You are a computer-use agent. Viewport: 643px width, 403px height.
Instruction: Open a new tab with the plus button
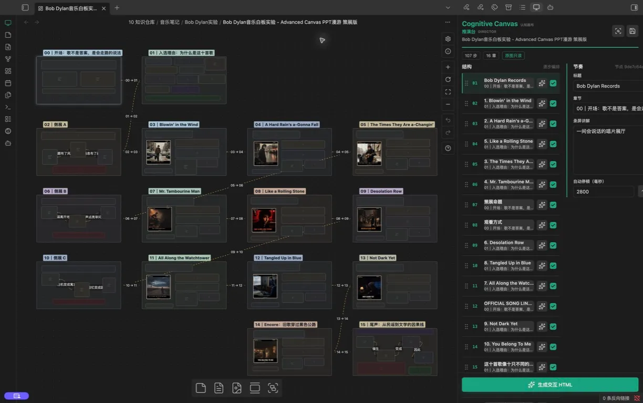click(117, 8)
